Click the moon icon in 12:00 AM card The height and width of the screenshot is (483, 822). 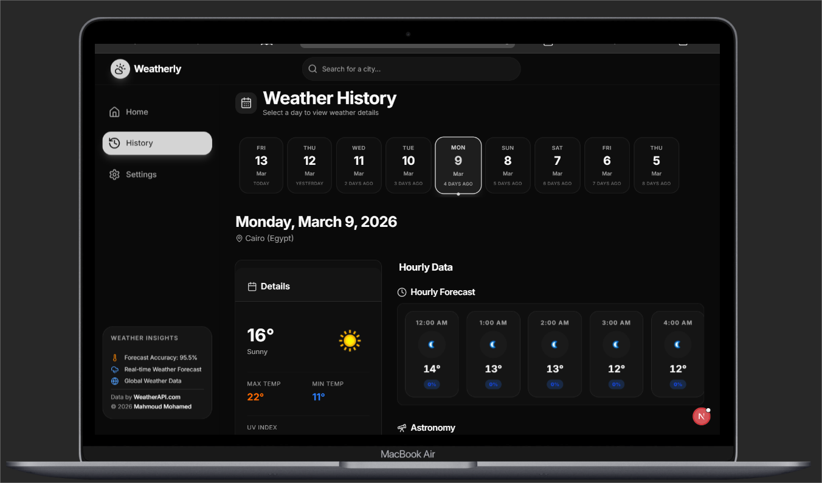(432, 345)
